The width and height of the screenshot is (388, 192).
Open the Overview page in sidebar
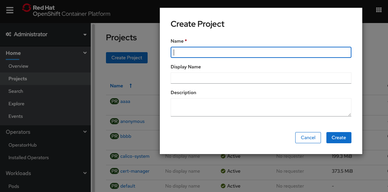(18, 66)
